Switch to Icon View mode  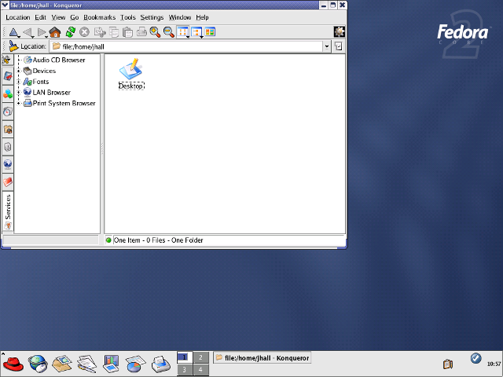coord(183,32)
